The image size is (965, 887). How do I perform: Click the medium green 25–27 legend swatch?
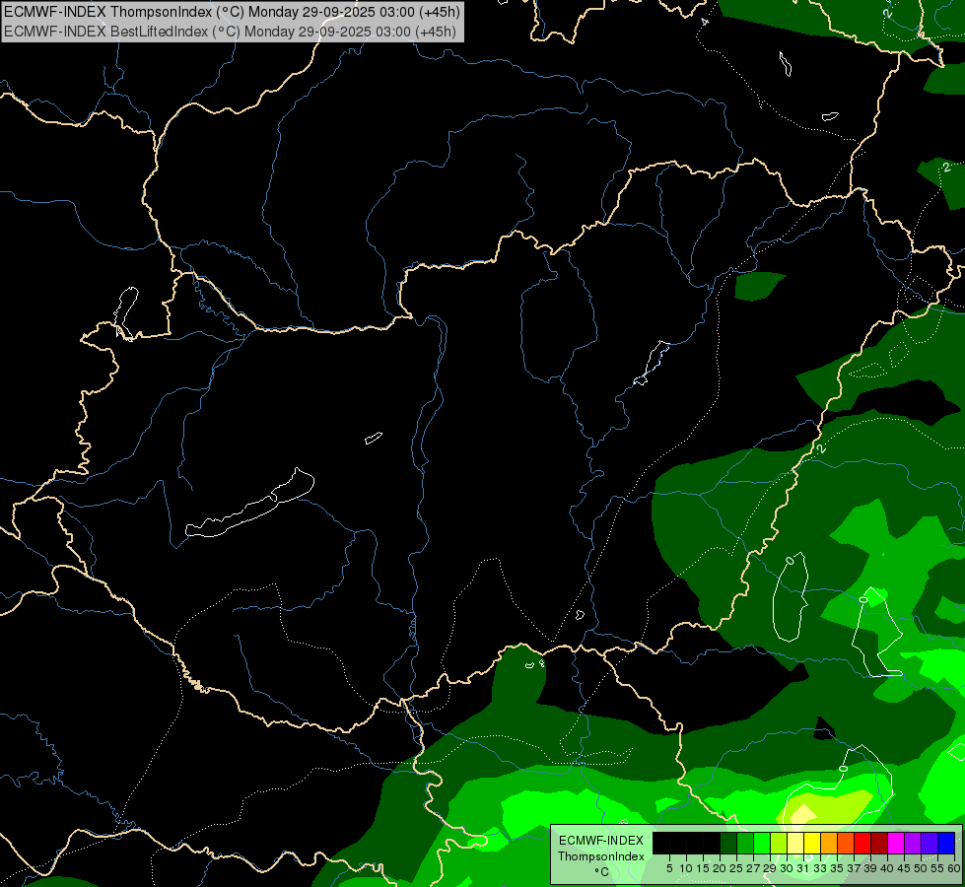[745, 843]
